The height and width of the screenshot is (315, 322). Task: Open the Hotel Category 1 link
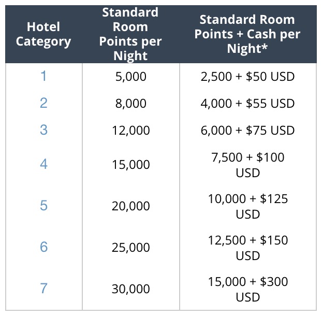pos(43,76)
